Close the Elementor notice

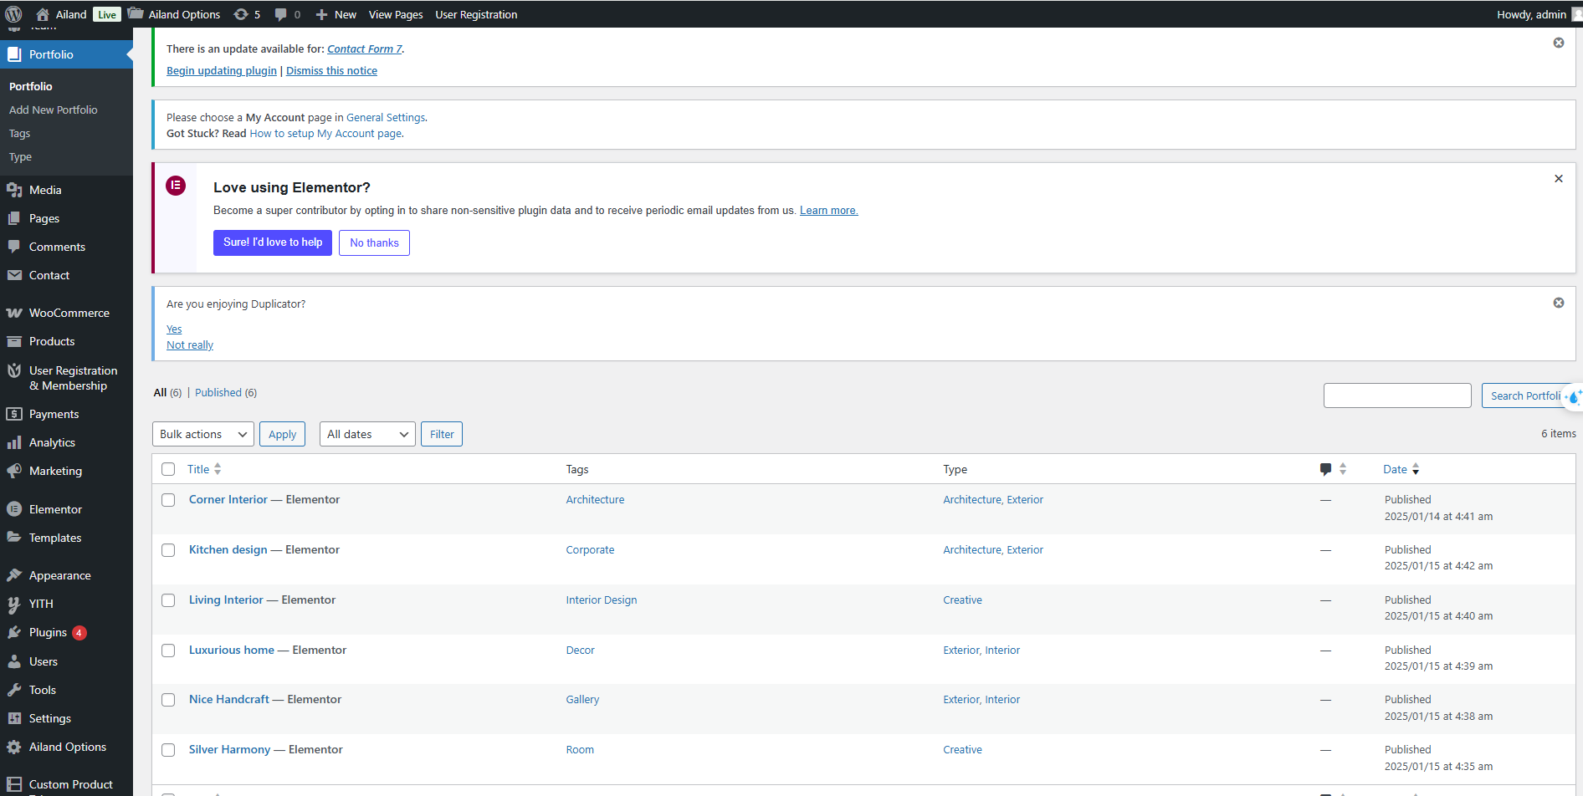coord(1559,179)
